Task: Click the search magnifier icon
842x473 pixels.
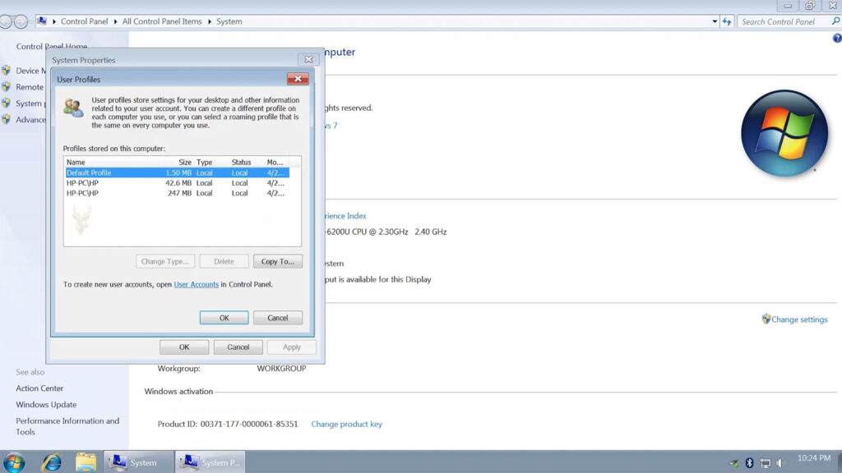Action: 835,21
